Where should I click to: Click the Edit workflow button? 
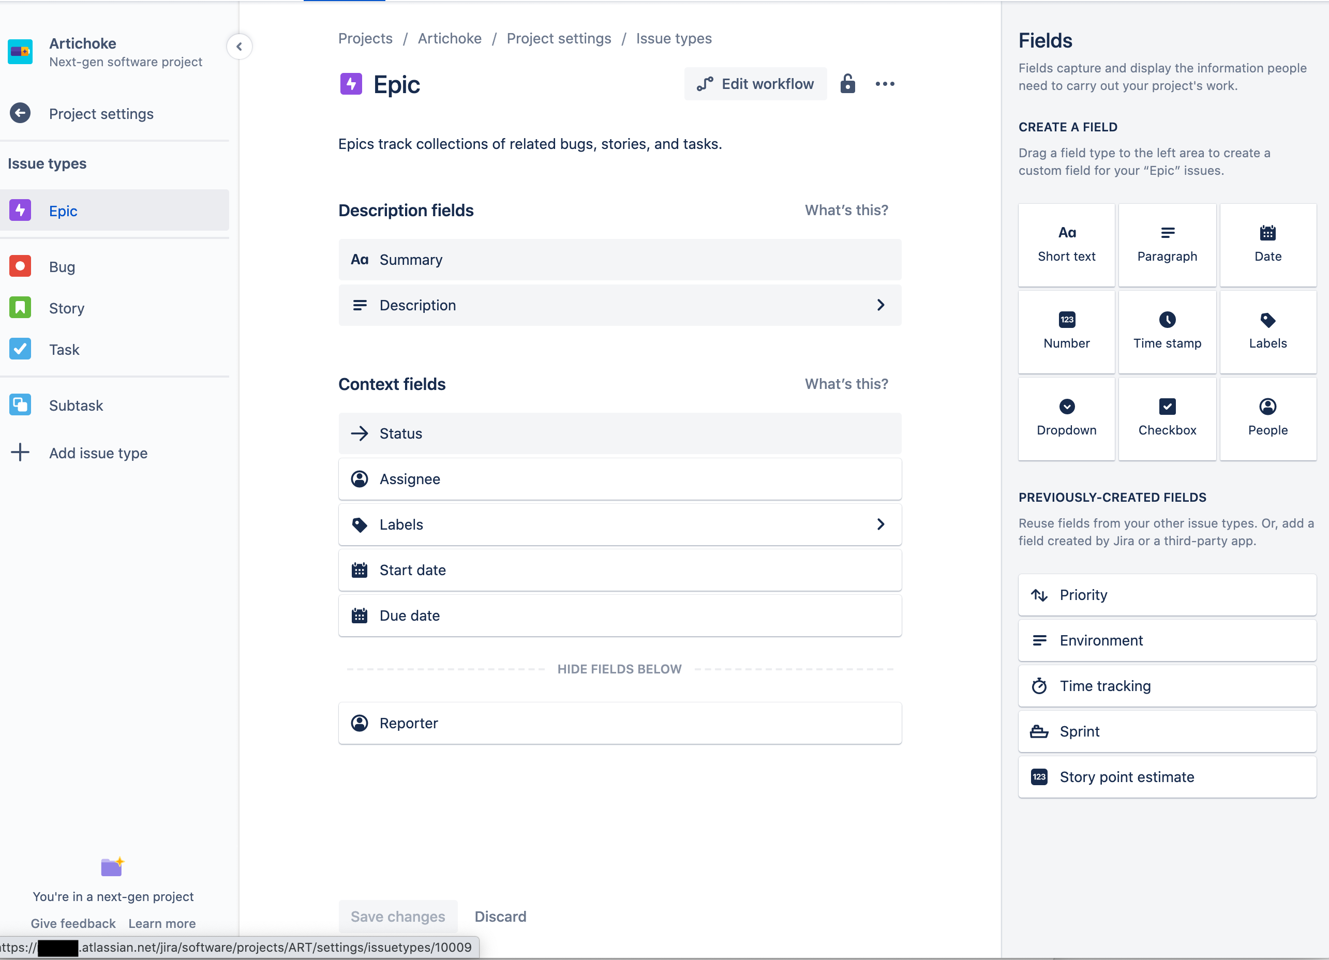(755, 84)
